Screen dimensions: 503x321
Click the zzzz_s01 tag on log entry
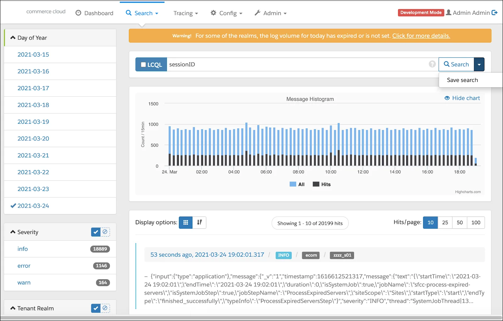(342, 255)
